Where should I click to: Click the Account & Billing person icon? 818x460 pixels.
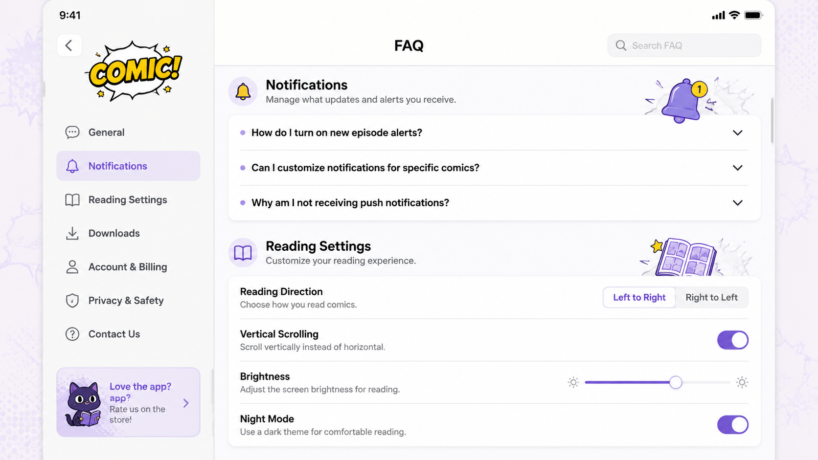coord(72,267)
